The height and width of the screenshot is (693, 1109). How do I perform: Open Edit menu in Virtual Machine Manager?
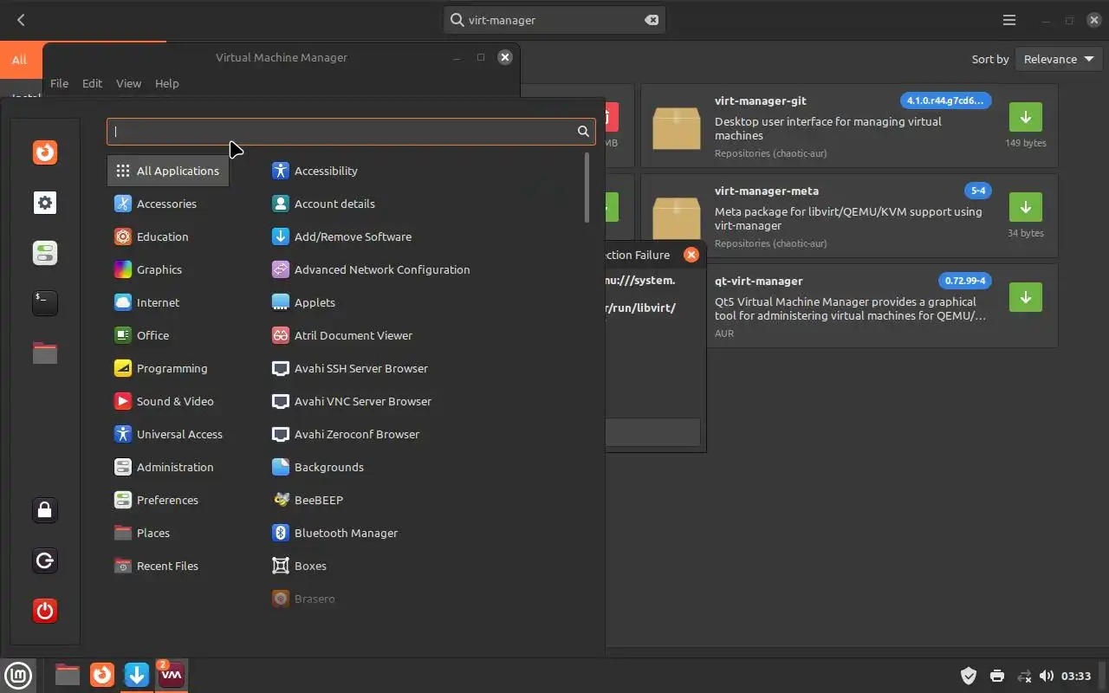click(92, 83)
